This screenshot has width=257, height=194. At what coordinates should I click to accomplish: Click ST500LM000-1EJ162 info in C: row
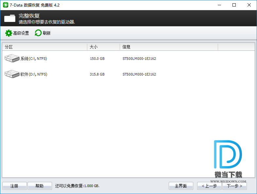[139, 59]
